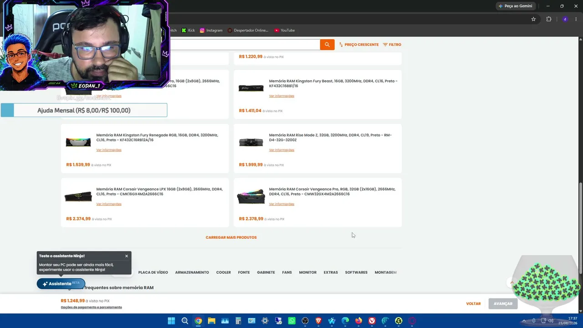Switch to Google Chrome on taskbar

[198, 321]
